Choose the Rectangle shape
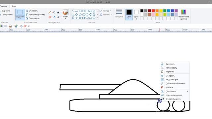The height and width of the screenshot is (119, 212). 83,11
